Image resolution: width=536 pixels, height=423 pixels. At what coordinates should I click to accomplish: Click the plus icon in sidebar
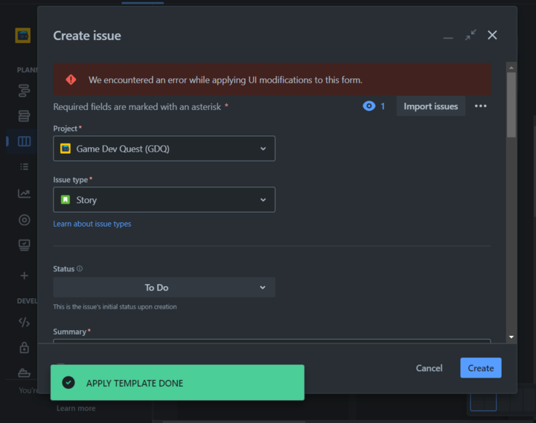[24, 275]
